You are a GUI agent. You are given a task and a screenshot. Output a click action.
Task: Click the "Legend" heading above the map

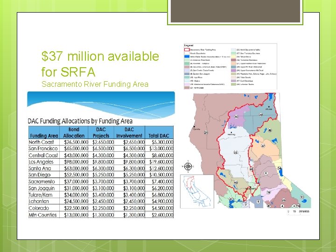click(x=189, y=45)
